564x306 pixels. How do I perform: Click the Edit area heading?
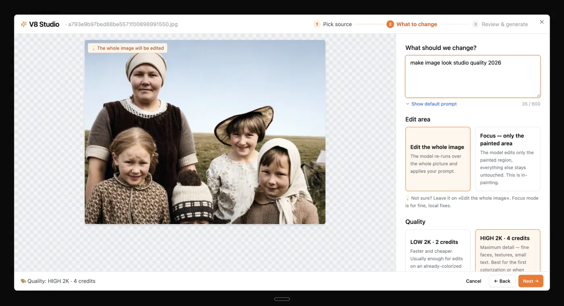click(418, 119)
